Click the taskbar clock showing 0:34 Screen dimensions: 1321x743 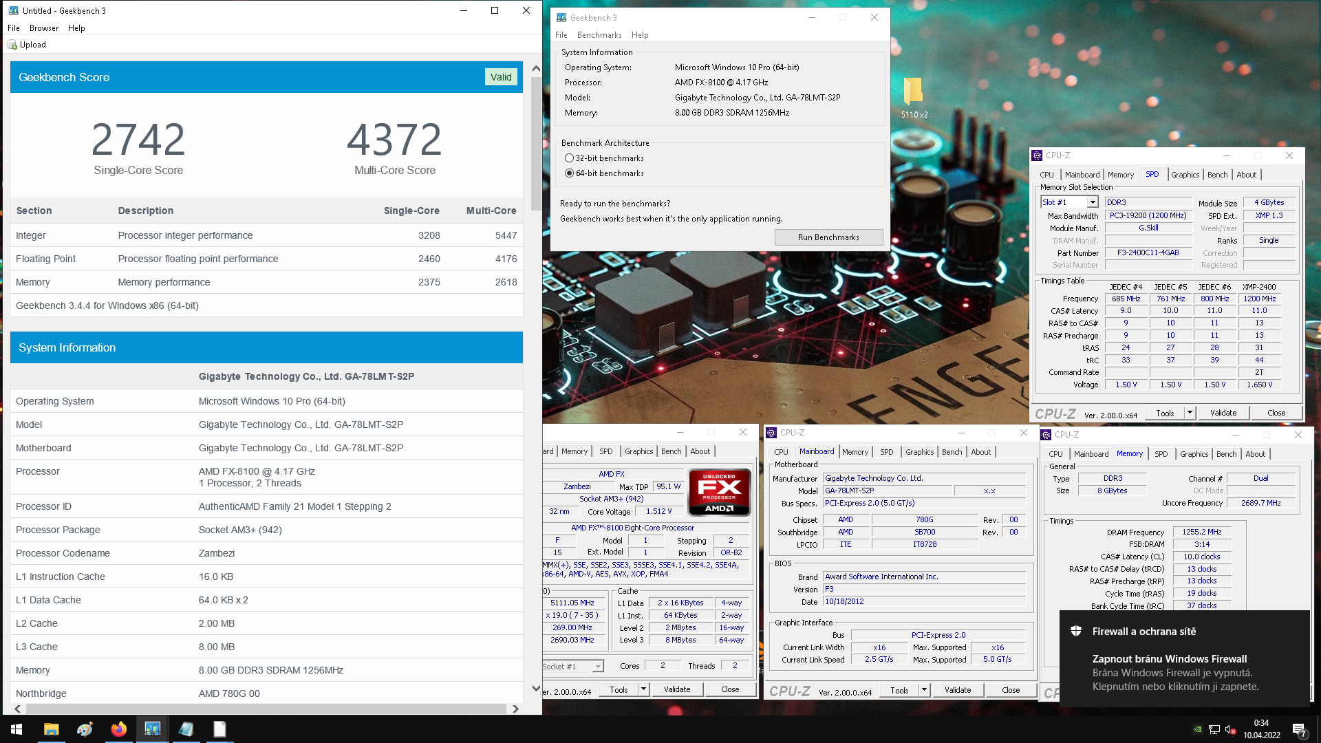pyautogui.click(x=1261, y=729)
